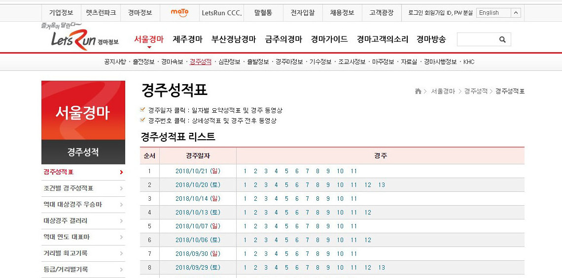The height and width of the screenshot is (278, 562).
Task: Open race 11 for 2018/10/07
Action: (354, 226)
